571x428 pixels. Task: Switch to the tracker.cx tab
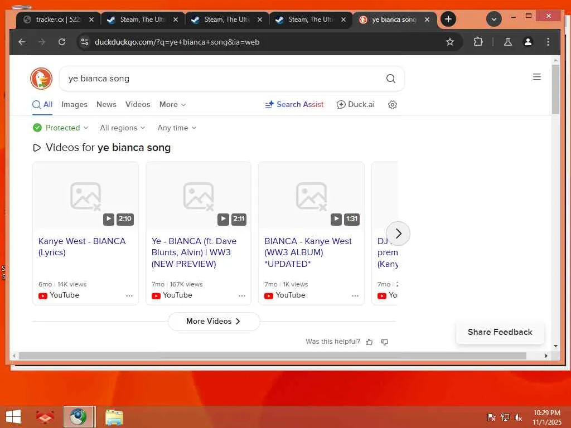56,20
